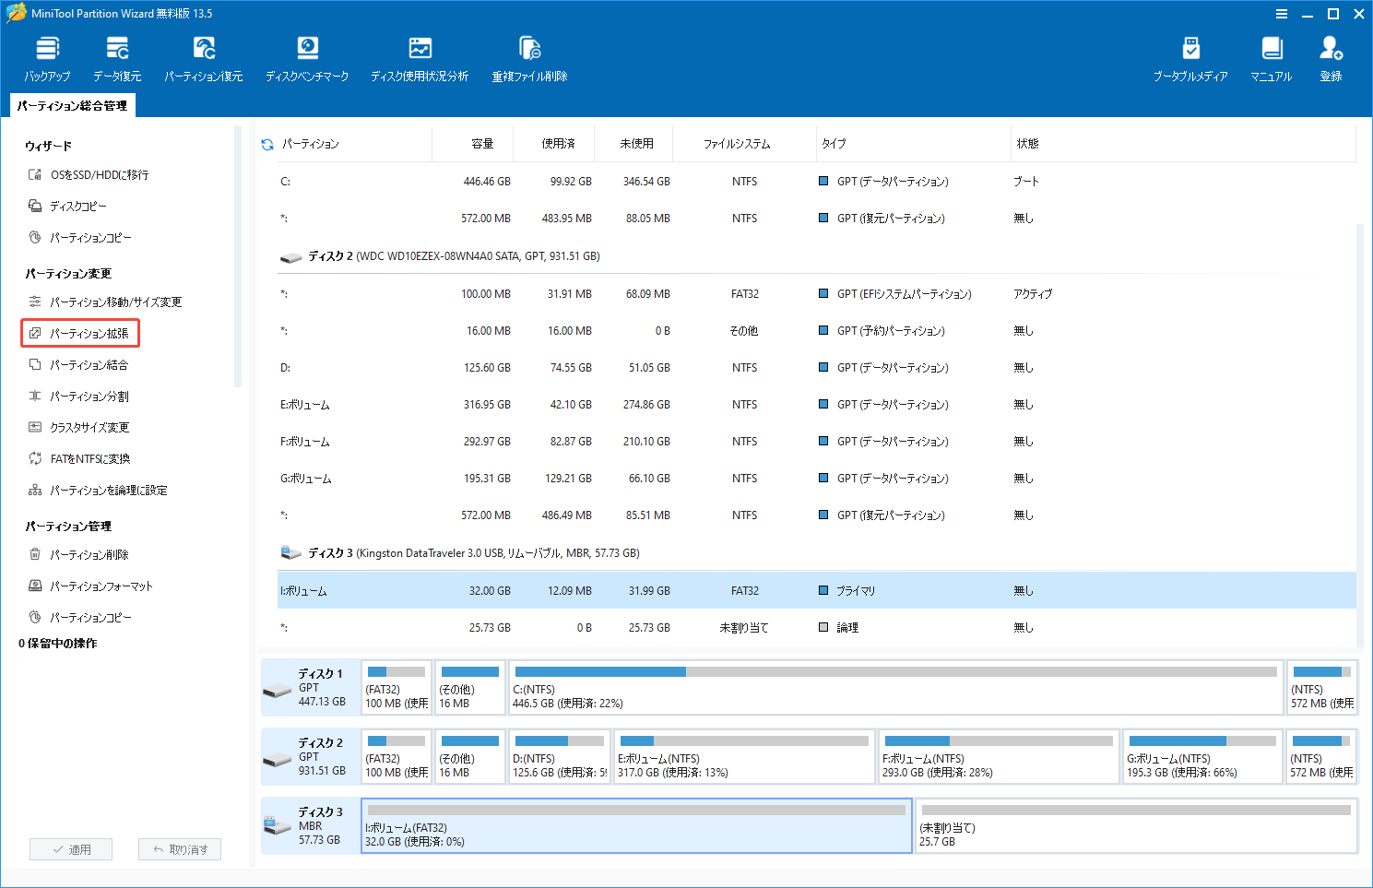Open Partition Recovery (パーティション復元)

click(x=203, y=57)
